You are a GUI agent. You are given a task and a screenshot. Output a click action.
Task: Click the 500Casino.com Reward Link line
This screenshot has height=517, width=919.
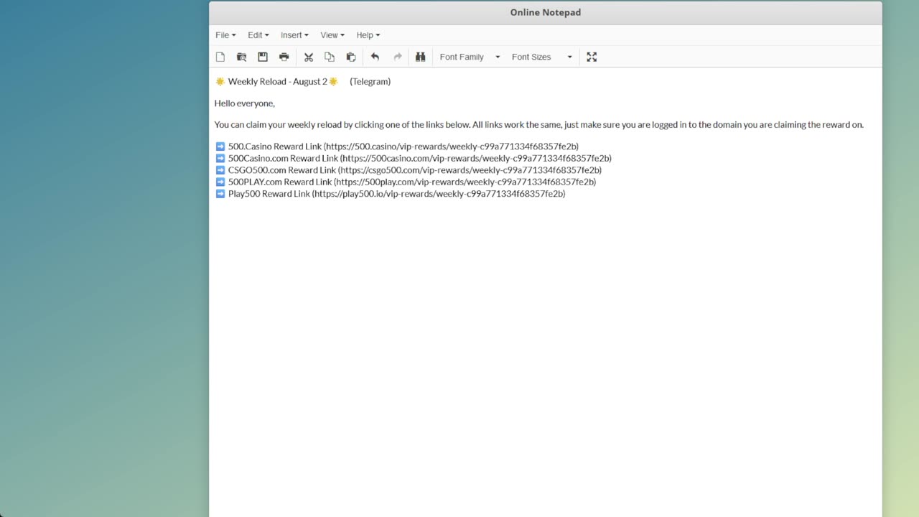414,158
